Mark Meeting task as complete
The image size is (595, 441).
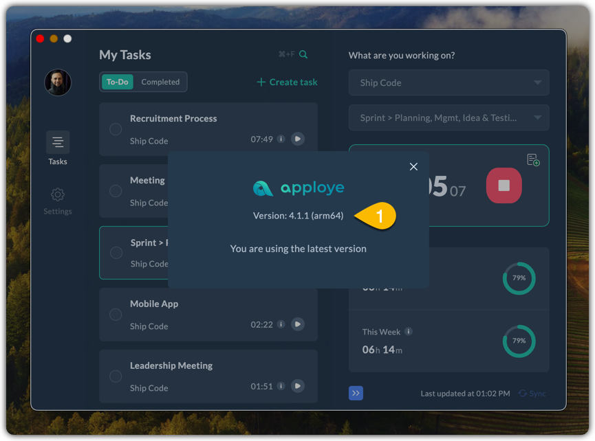coord(116,191)
